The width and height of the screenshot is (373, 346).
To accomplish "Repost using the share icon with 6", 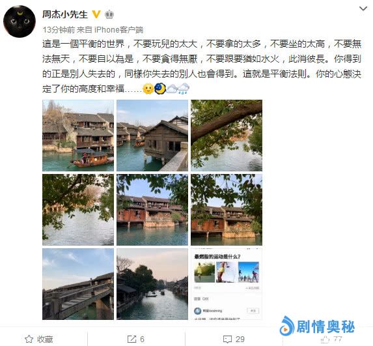I will click(x=136, y=339).
